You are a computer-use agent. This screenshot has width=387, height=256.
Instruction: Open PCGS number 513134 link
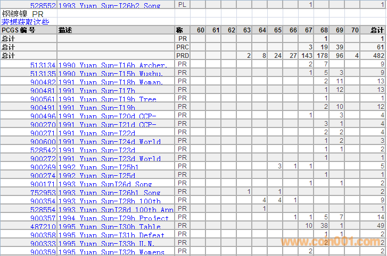tap(43, 65)
